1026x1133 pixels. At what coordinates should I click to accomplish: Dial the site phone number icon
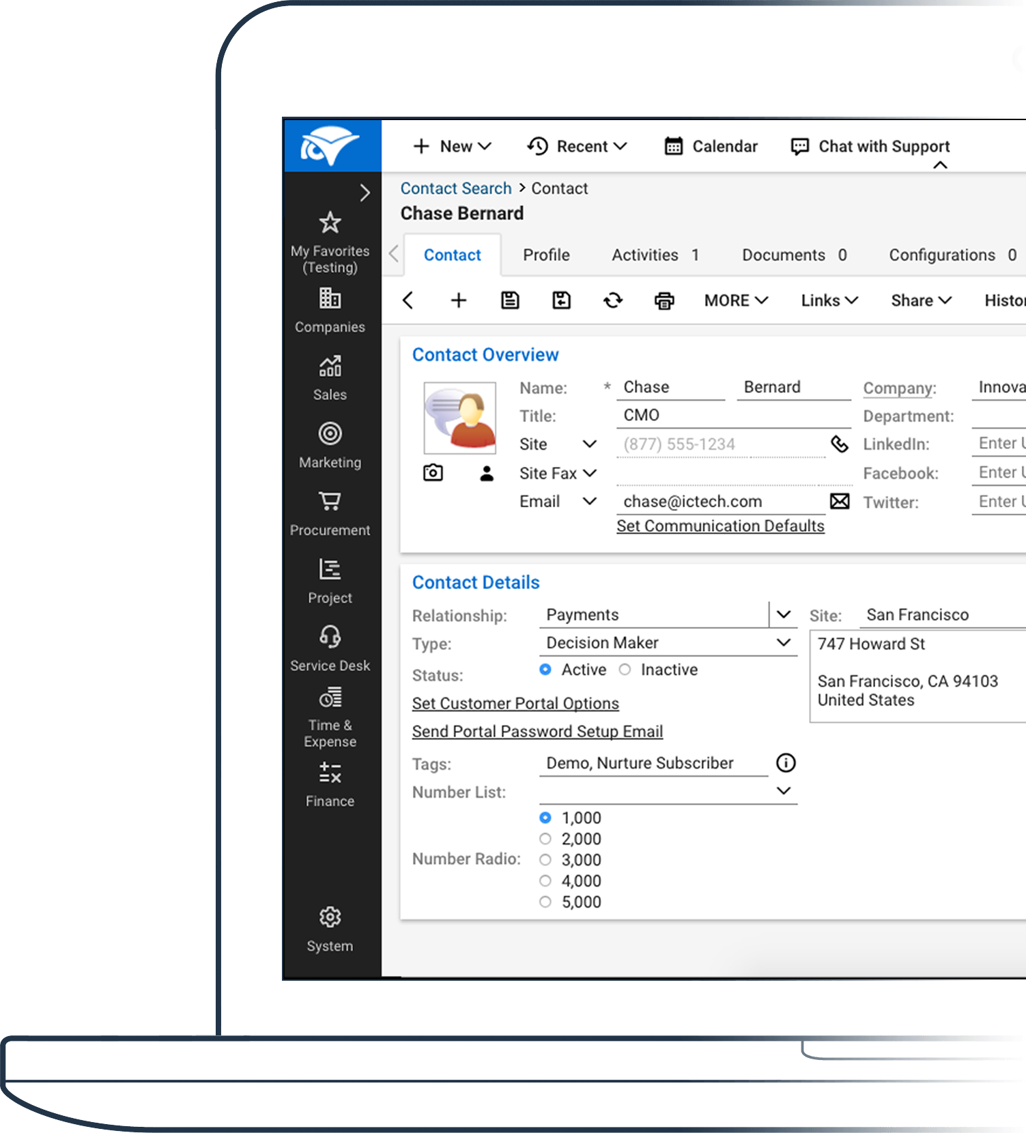click(840, 444)
